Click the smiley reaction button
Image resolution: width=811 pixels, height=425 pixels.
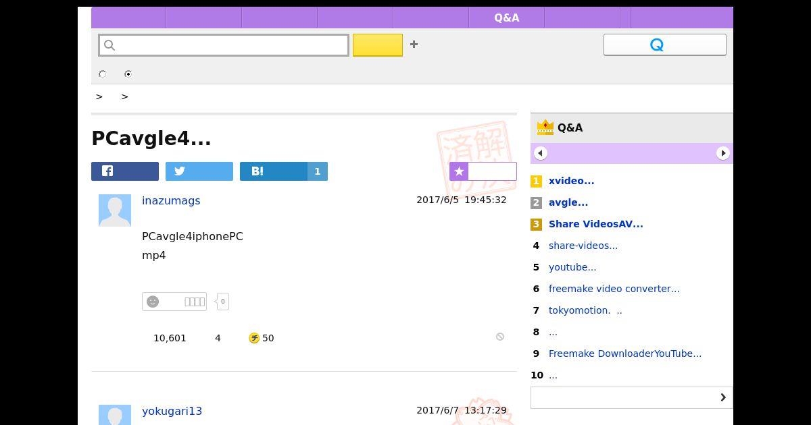point(174,302)
